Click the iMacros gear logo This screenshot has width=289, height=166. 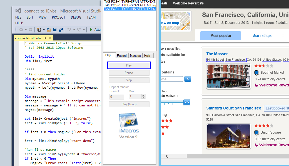click(x=128, y=120)
